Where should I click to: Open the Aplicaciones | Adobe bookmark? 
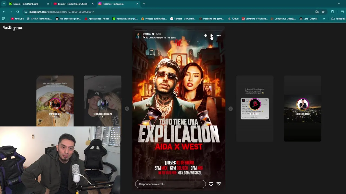tap(97, 19)
